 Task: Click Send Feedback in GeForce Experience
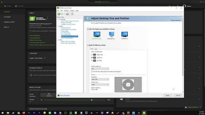tap(192, 107)
